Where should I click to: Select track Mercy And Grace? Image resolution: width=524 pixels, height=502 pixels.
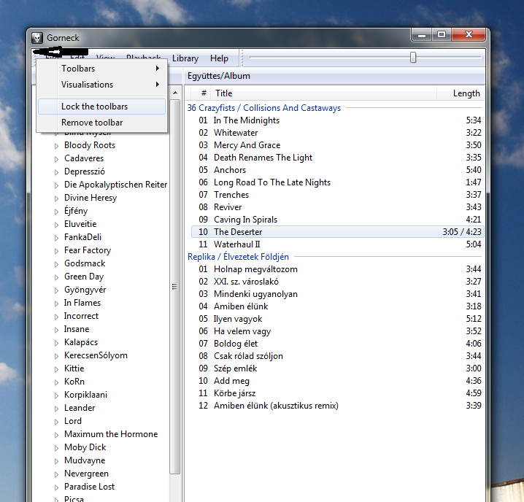click(337, 145)
